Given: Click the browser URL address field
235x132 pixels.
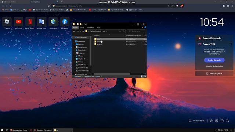Looking at the screenshot, I should tap(111, 6).
